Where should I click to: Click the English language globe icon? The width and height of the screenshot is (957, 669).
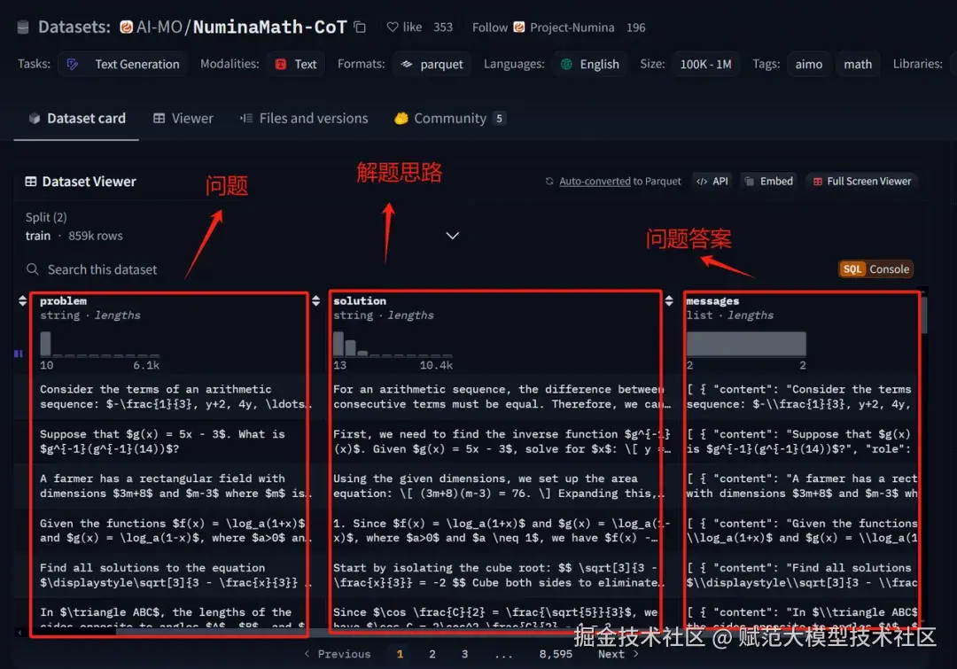pos(566,64)
